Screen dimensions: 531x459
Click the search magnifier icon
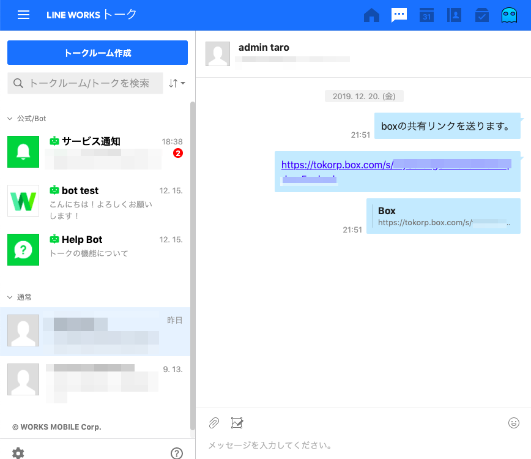tap(18, 83)
